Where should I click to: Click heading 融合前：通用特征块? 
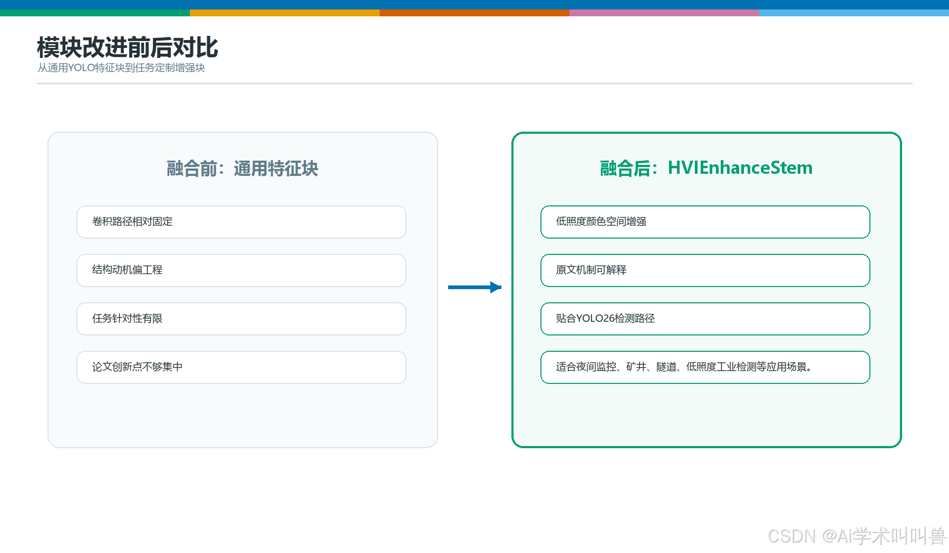pos(243,169)
